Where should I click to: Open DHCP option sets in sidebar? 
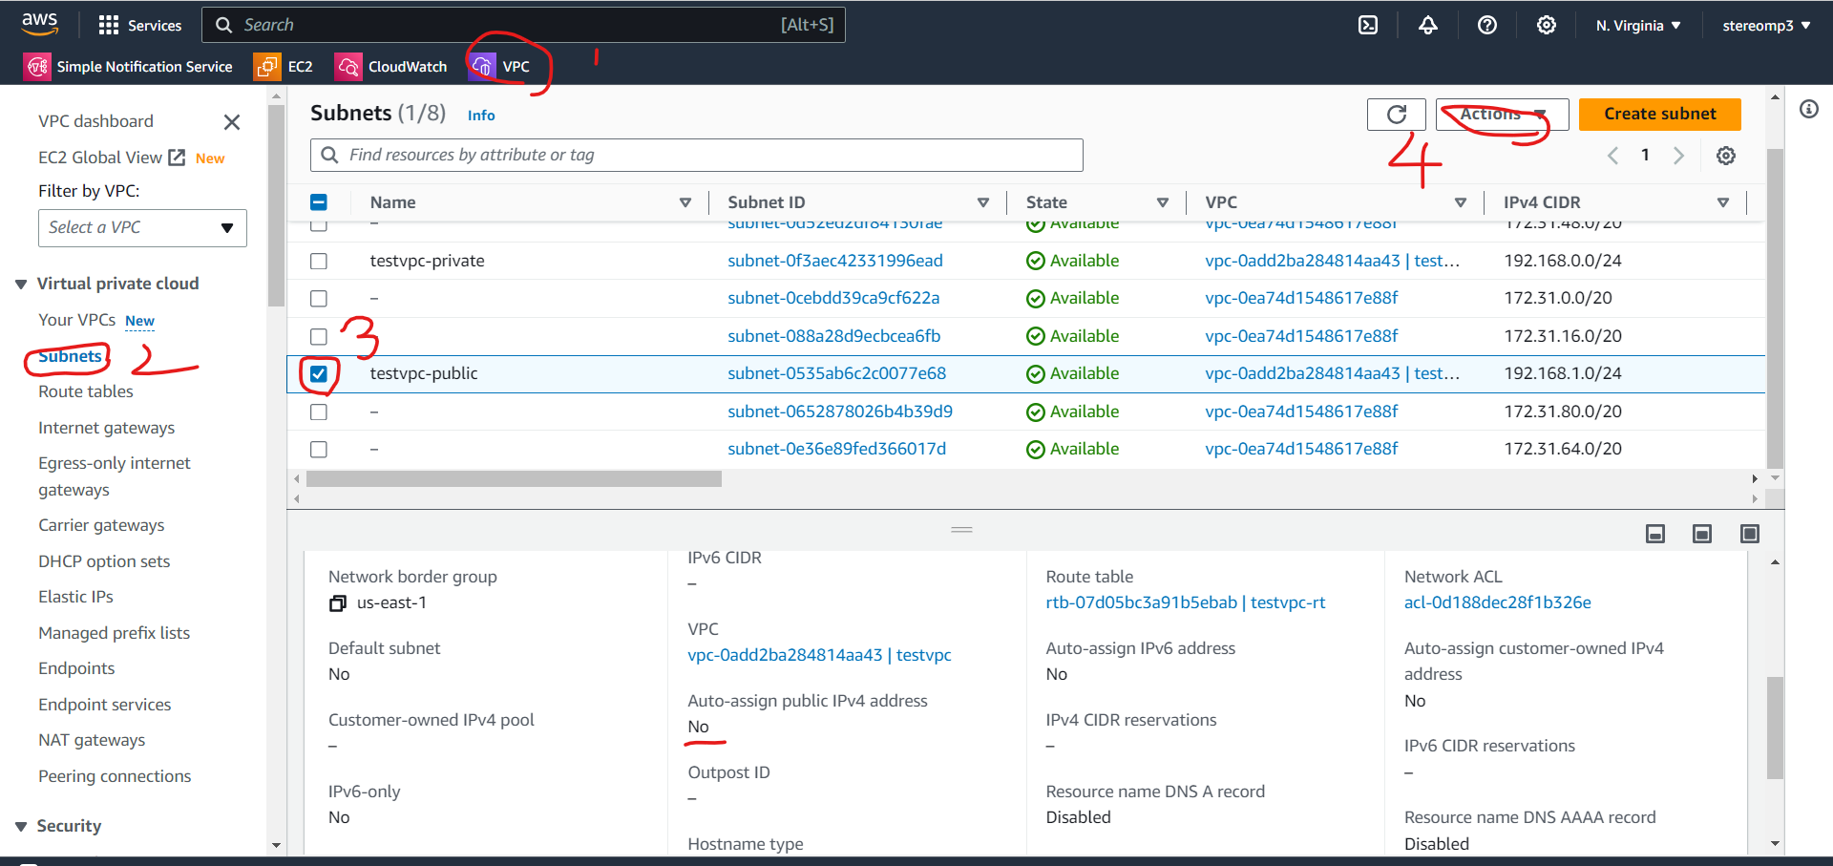(104, 561)
